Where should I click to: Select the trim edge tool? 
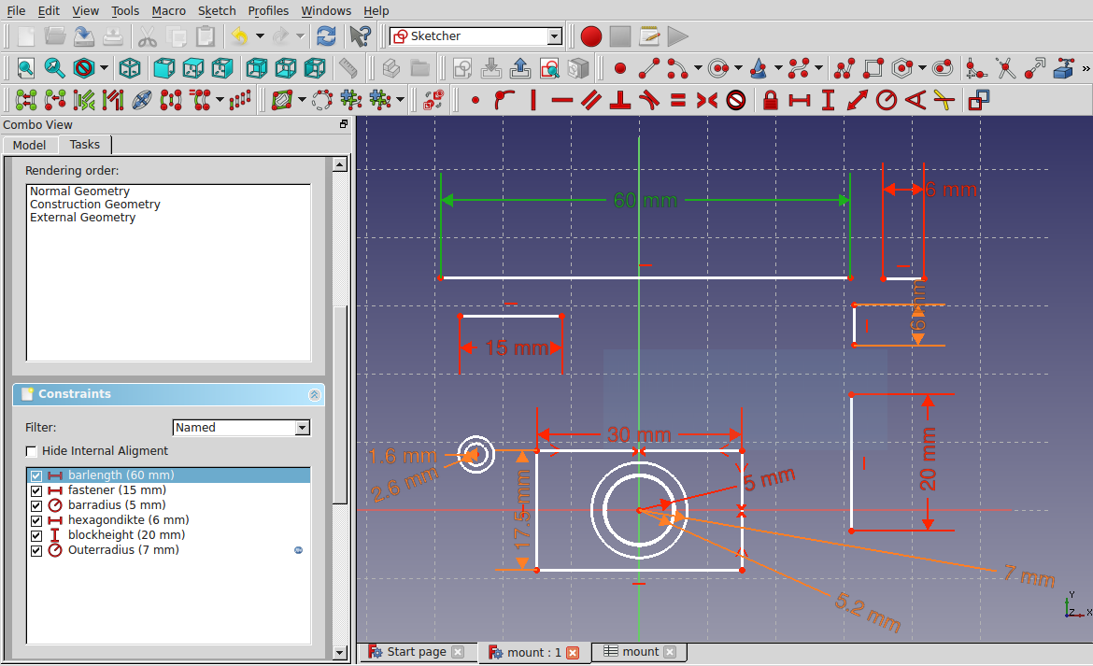[1005, 67]
